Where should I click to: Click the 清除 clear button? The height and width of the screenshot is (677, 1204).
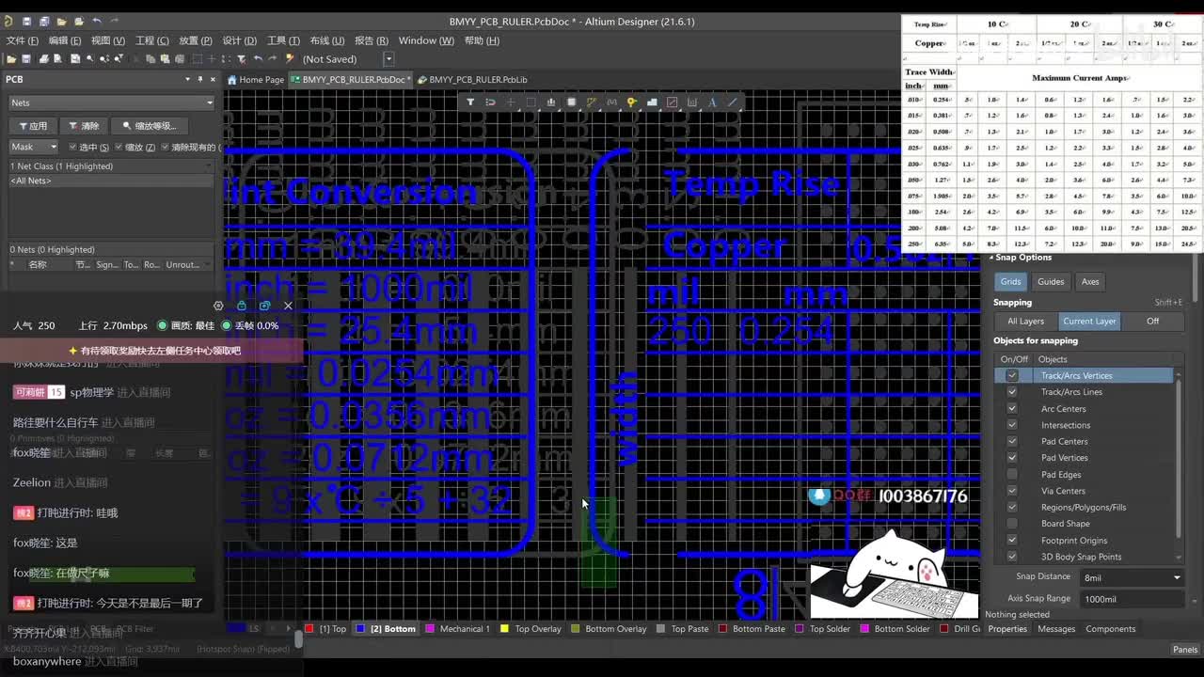84,126
